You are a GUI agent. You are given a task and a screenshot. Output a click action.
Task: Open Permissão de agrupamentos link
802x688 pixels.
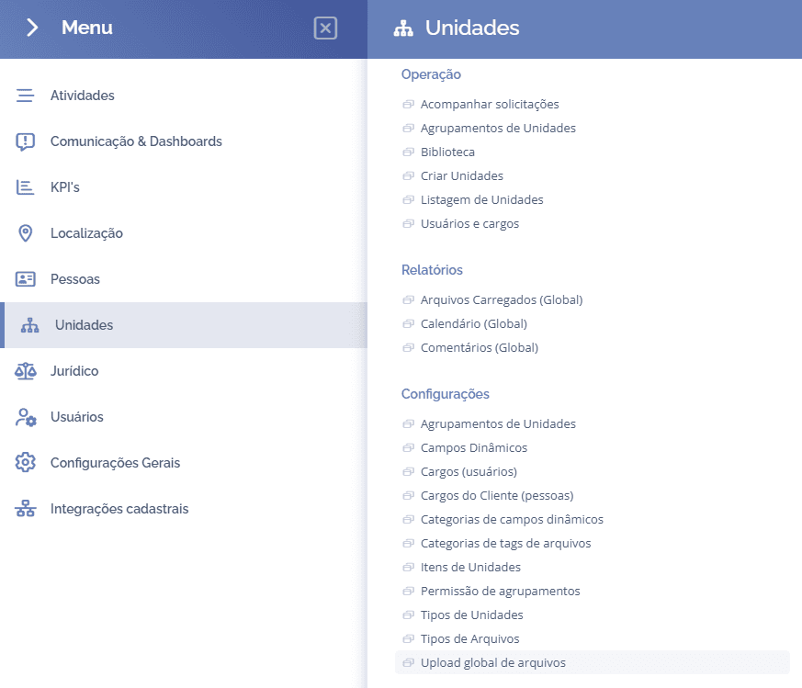point(501,592)
